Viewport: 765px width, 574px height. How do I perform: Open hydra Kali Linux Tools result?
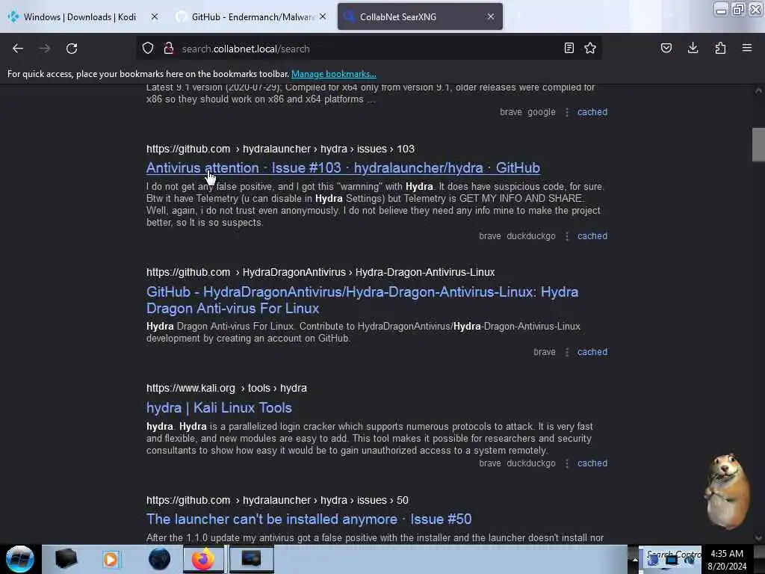click(x=219, y=407)
